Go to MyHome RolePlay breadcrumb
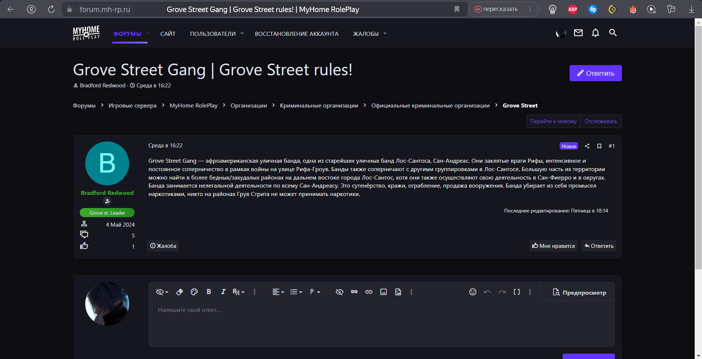This screenshot has height=359, width=702. [x=194, y=106]
